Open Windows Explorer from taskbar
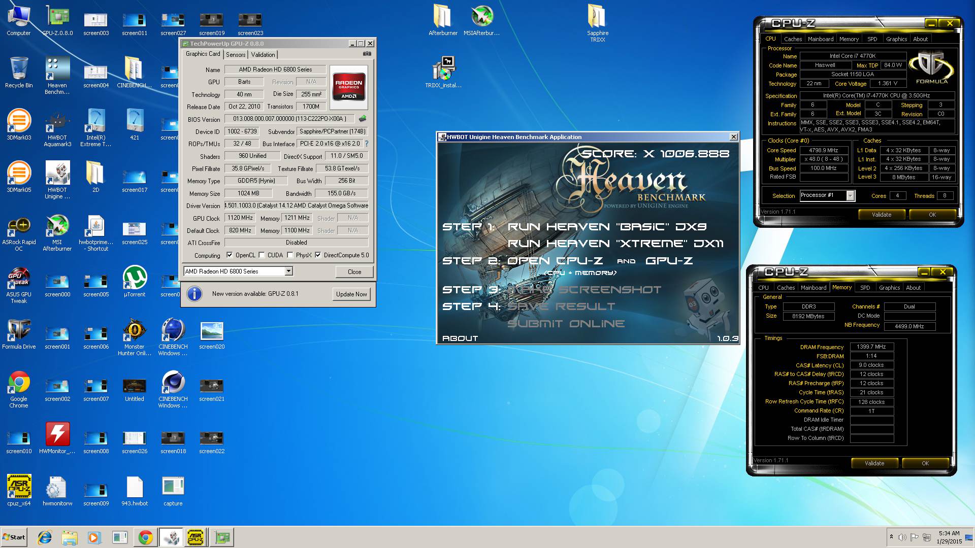Image resolution: width=975 pixels, height=548 pixels. tap(70, 537)
